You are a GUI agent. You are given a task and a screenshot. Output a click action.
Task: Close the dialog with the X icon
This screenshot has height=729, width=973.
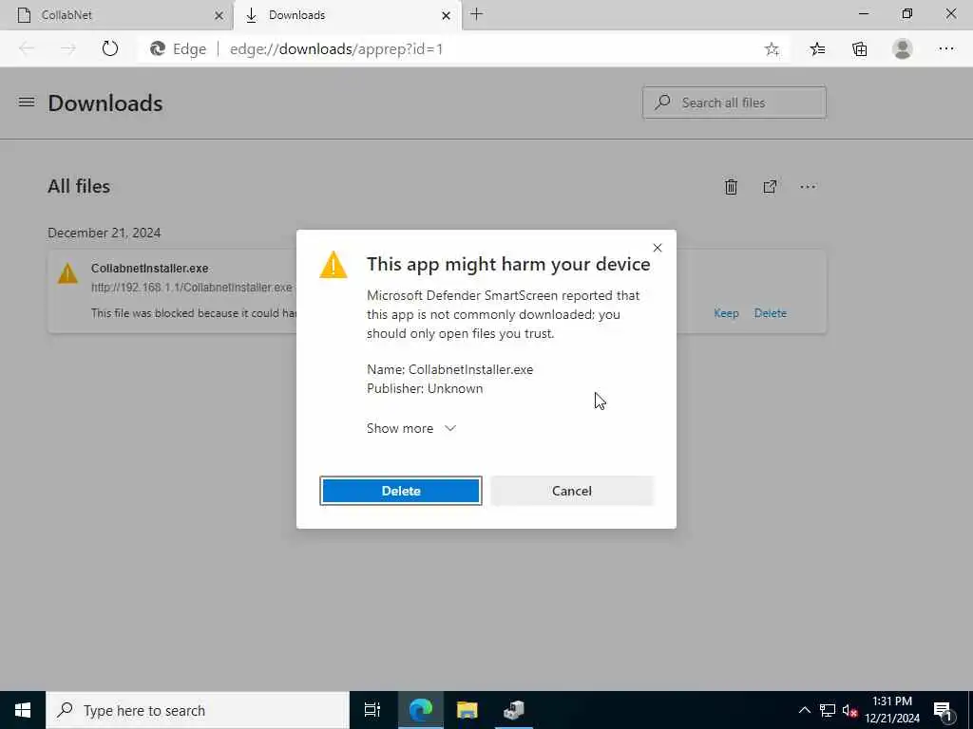(658, 248)
